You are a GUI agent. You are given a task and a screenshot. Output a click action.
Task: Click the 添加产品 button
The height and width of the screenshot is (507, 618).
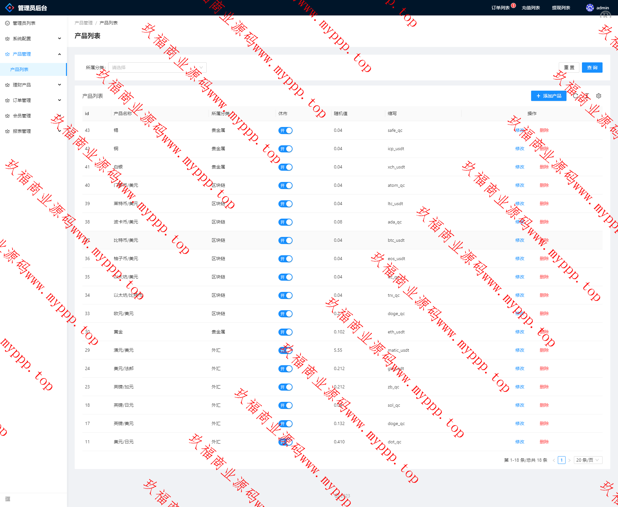548,96
